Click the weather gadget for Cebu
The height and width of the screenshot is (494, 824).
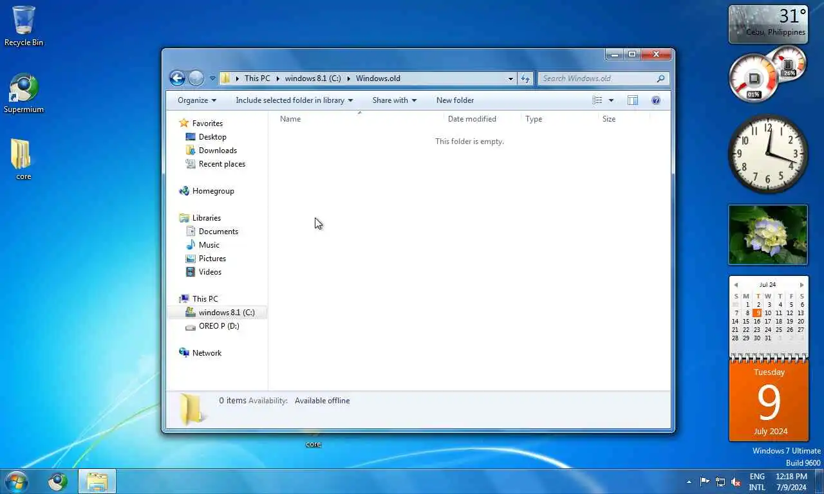768,24
